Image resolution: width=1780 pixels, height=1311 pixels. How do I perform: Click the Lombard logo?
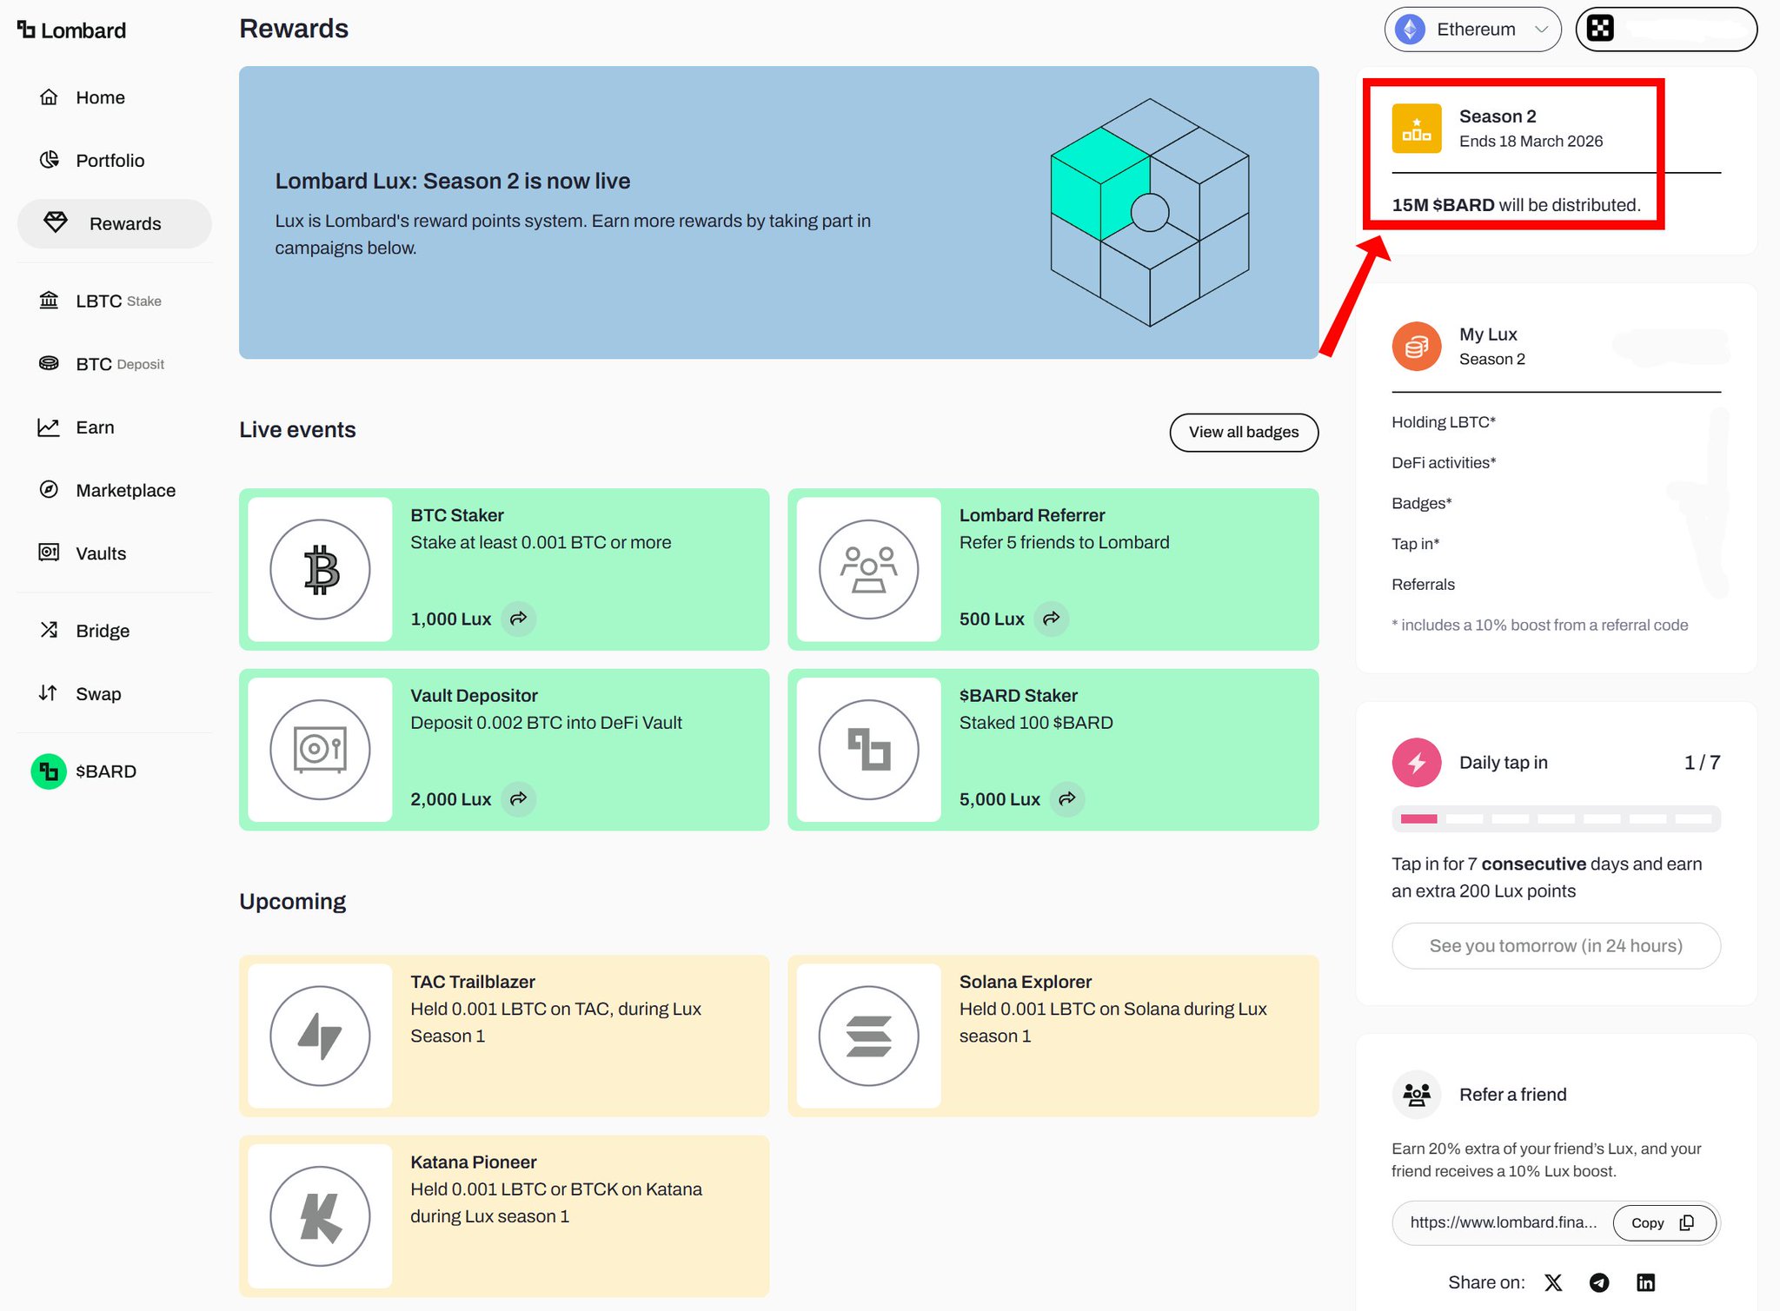71,30
